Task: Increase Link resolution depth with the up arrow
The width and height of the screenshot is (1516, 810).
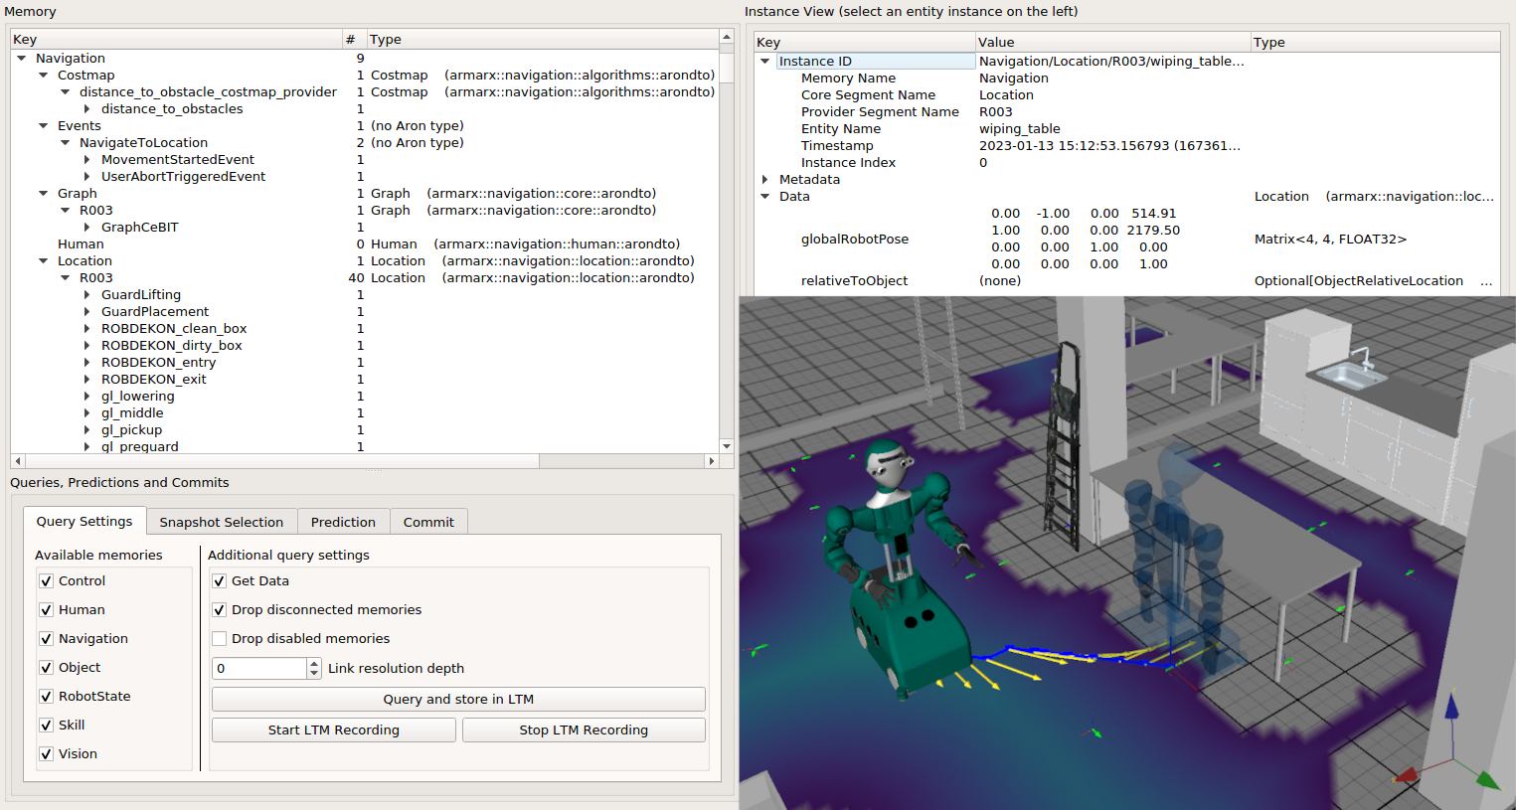Action: [x=314, y=663]
